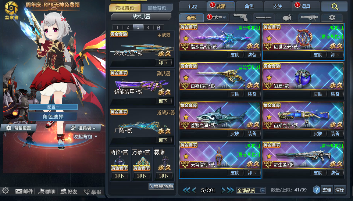The width and height of the screenshot is (353, 201).
Task: Select the pistol weapon filter icon
Action: (x=240, y=17)
